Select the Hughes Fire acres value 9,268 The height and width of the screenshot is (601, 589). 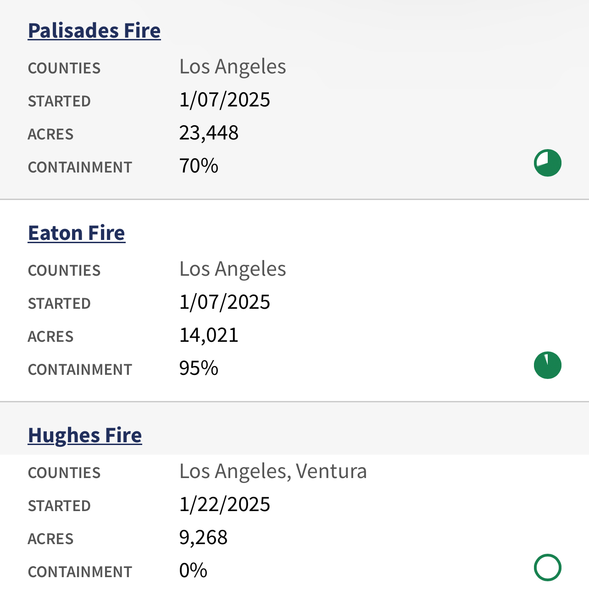tap(203, 538)
